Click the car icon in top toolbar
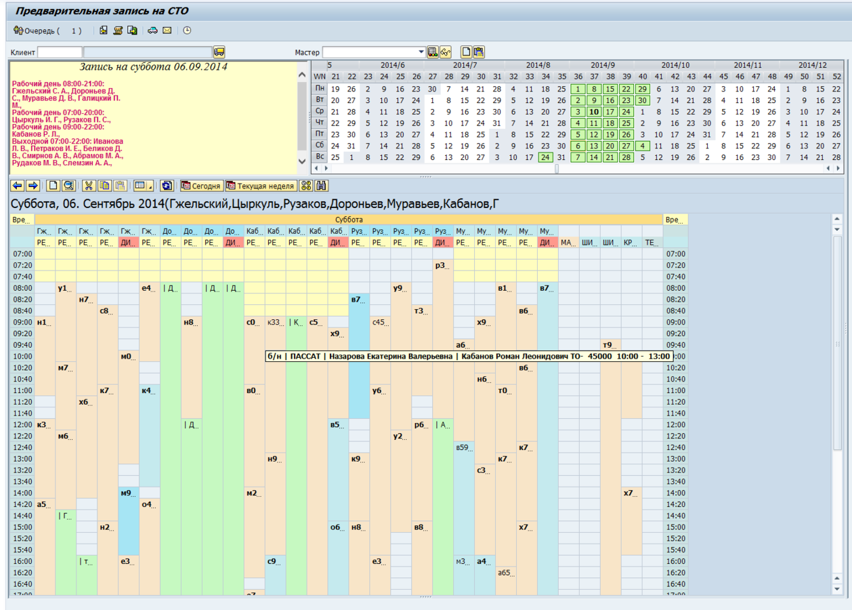This screenshot has height=610, width=852. coord(152,30)
